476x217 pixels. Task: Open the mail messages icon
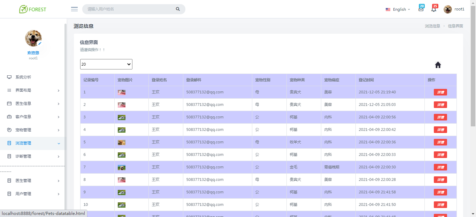point(421,9)
